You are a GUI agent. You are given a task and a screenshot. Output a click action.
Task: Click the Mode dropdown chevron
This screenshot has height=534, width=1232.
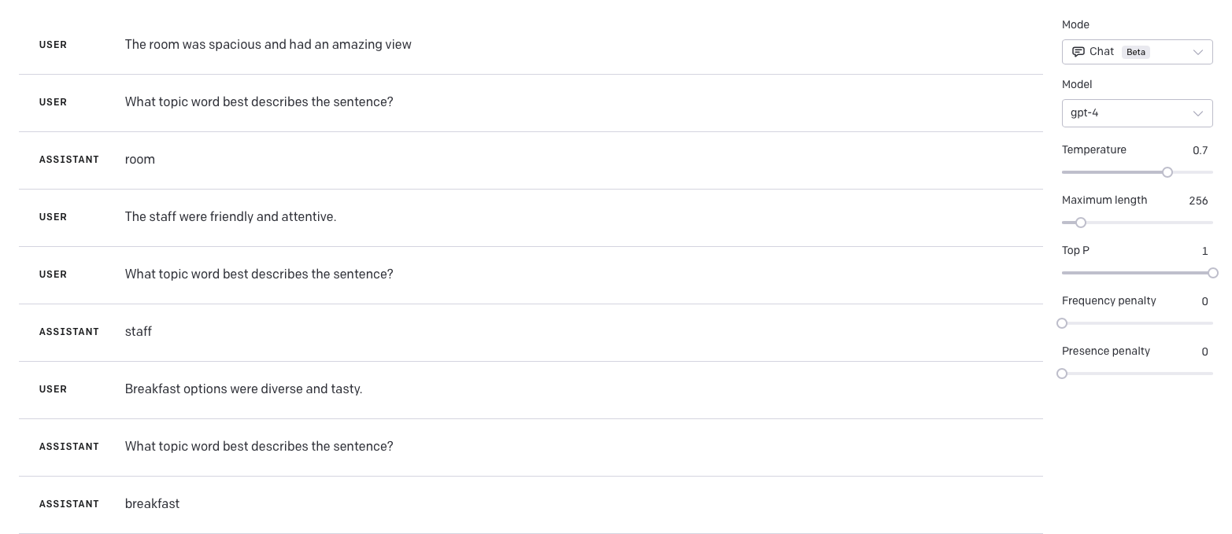pyautogui.click(x=1198, y=52)
